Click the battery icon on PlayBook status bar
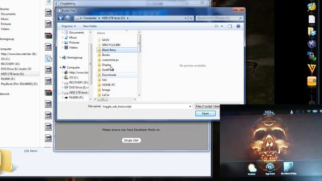 click(315, 111)
